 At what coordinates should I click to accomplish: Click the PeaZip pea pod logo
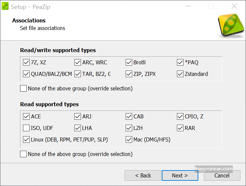(x=231, y=25)
